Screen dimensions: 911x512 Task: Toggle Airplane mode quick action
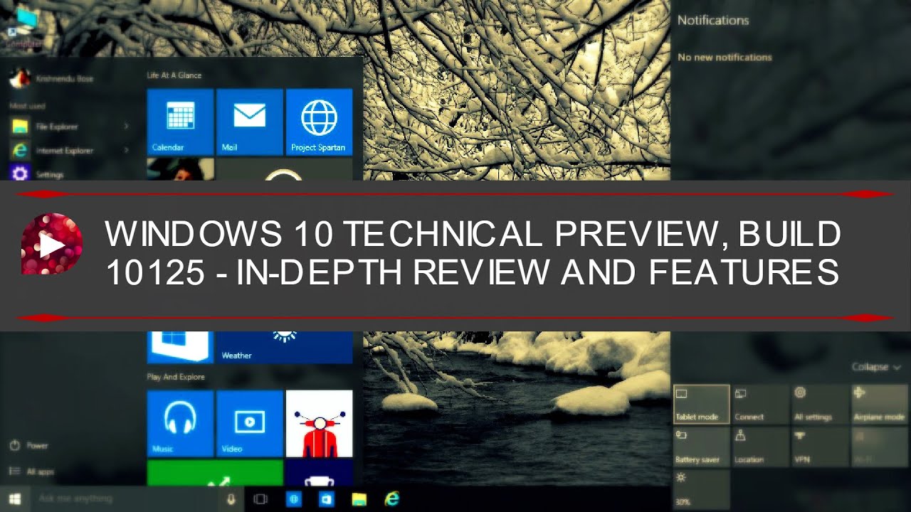pos(880,404)
